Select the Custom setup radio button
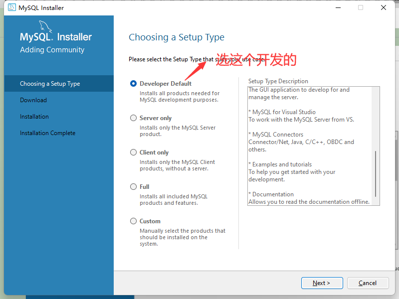The image size is (399, 299). (133, 221)
